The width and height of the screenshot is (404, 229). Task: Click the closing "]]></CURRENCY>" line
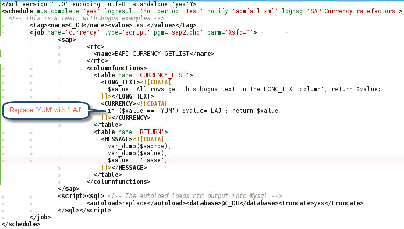(125, 118)
